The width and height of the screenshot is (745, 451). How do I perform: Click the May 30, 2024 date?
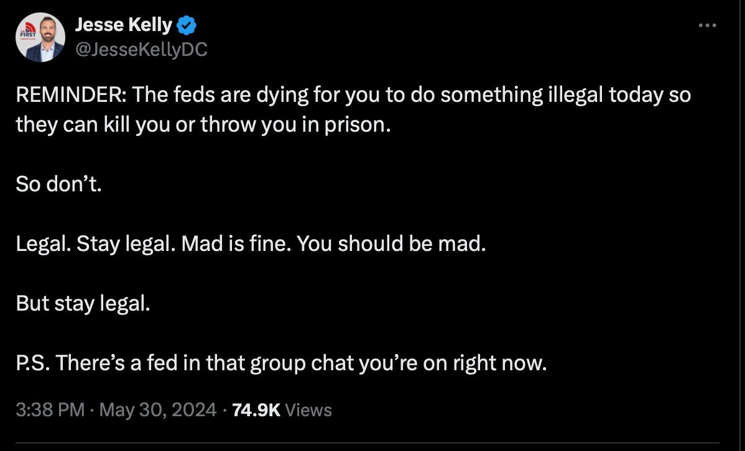(x=158, y=410)
